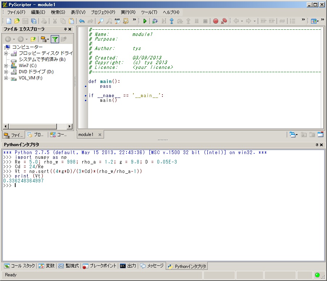
Task: Click the Find magnifier icon
Action: pyautogui.click(x=101, y=21)
